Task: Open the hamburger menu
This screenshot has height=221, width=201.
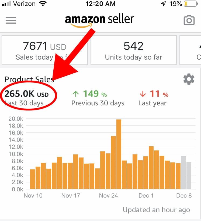Action: [11, 20]
